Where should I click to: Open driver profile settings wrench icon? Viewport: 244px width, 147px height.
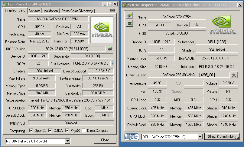point(234,75)
